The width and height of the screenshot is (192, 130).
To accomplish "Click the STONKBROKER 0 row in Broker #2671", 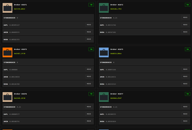I will (x=48, y=18).
